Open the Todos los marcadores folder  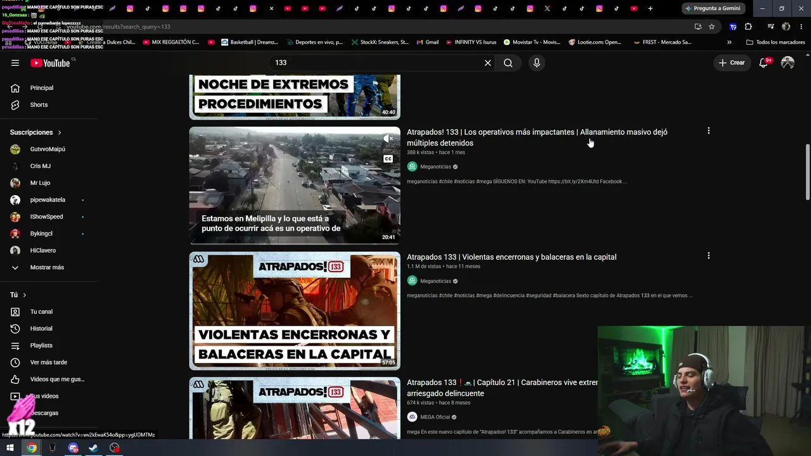click(776, 42)
